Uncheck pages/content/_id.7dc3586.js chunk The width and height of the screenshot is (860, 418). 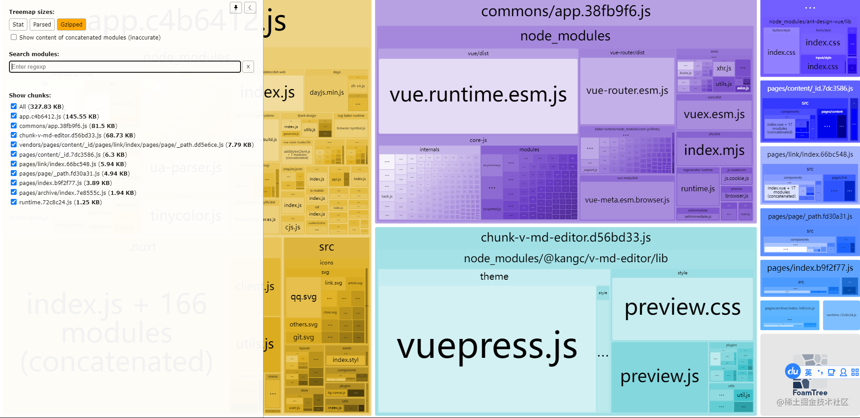[14, 154]
